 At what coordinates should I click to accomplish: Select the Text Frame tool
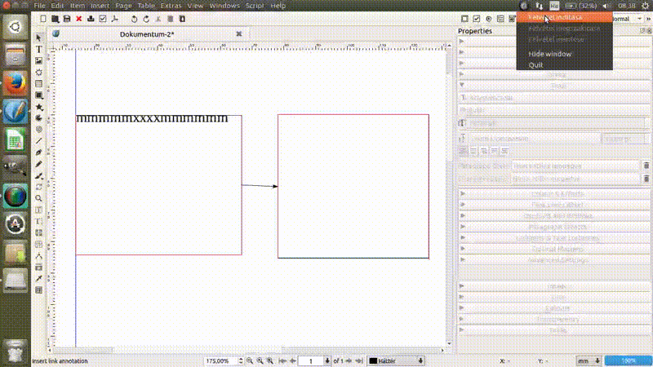(38, 50)
